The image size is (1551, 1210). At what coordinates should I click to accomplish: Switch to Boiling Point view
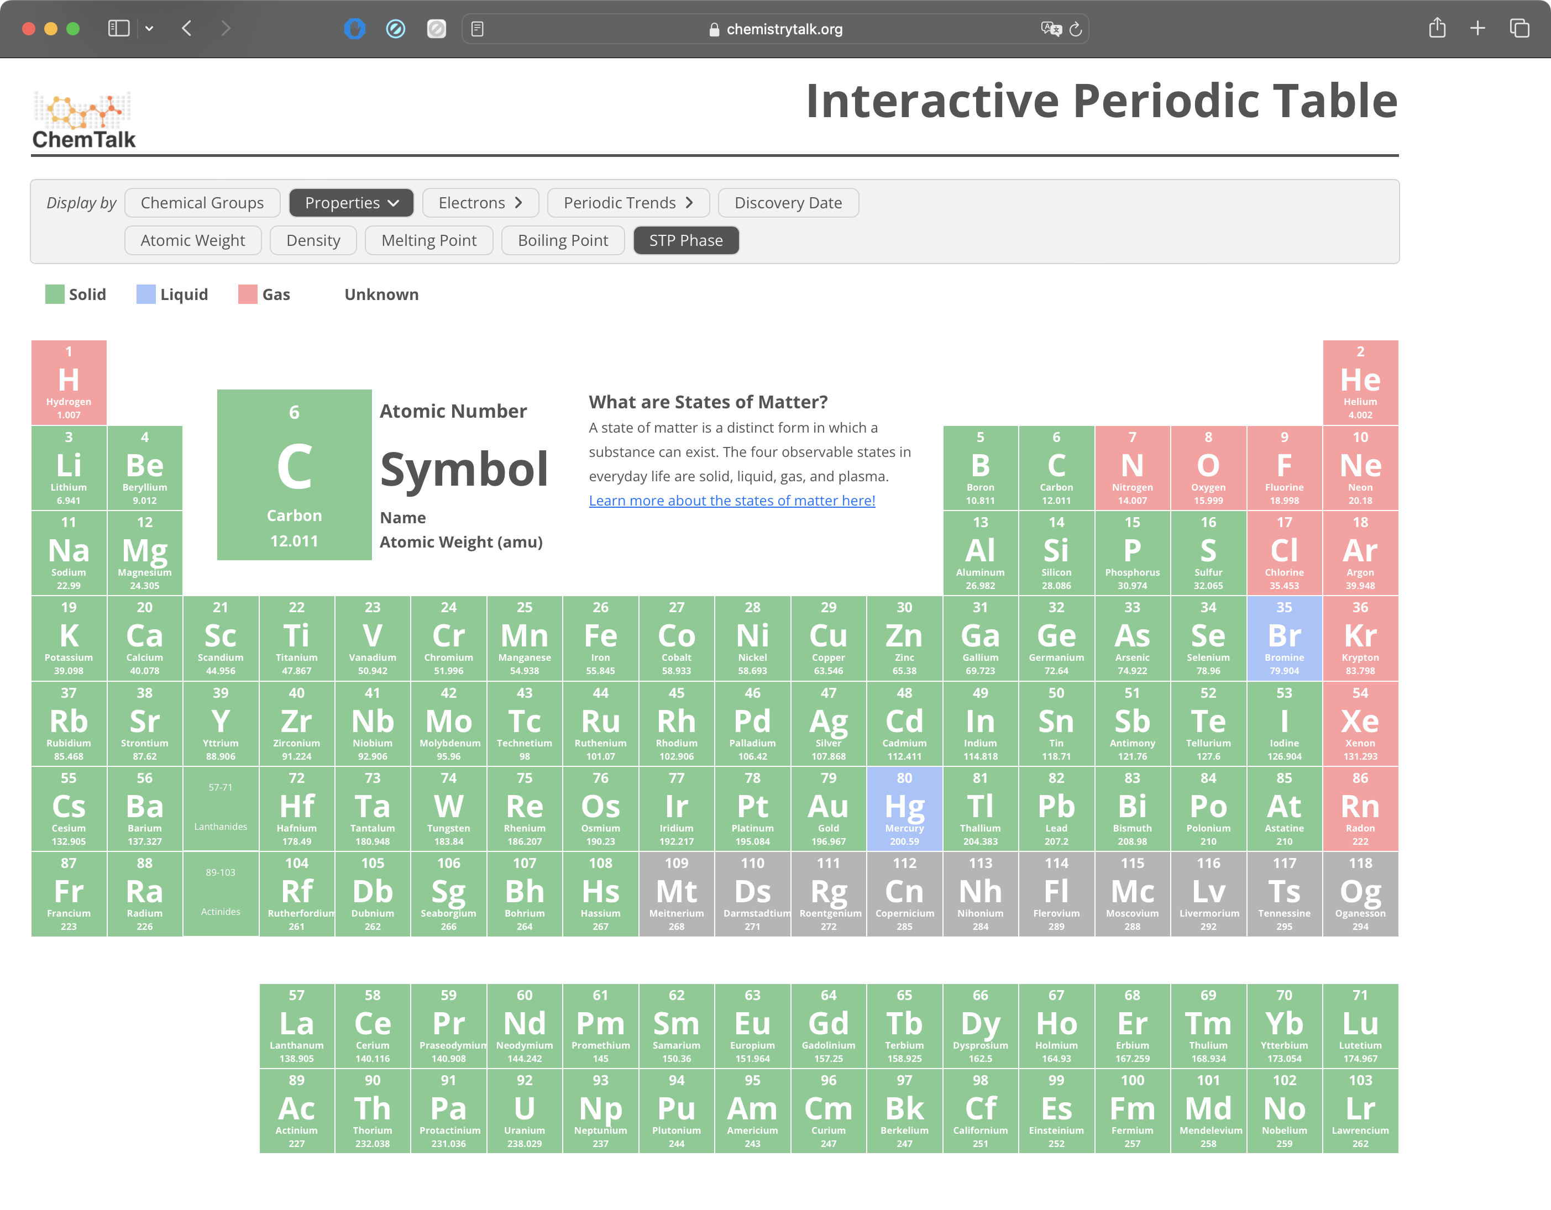coord(563,240)
